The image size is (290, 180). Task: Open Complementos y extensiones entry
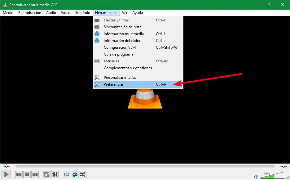[138, 68]
